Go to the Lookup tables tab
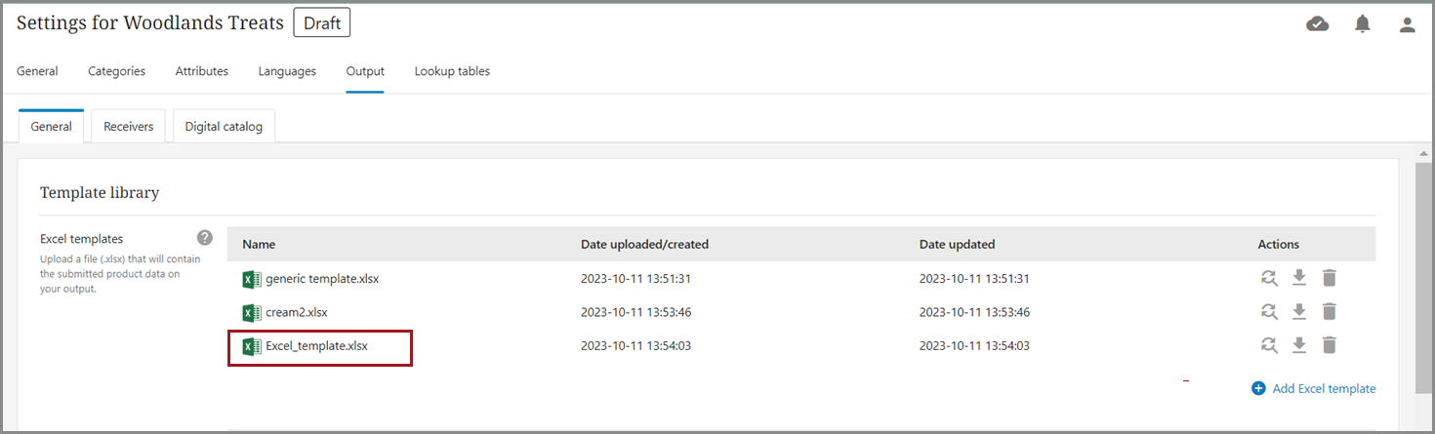Screen dimensions: 1435x434 [x=452, y=71]
